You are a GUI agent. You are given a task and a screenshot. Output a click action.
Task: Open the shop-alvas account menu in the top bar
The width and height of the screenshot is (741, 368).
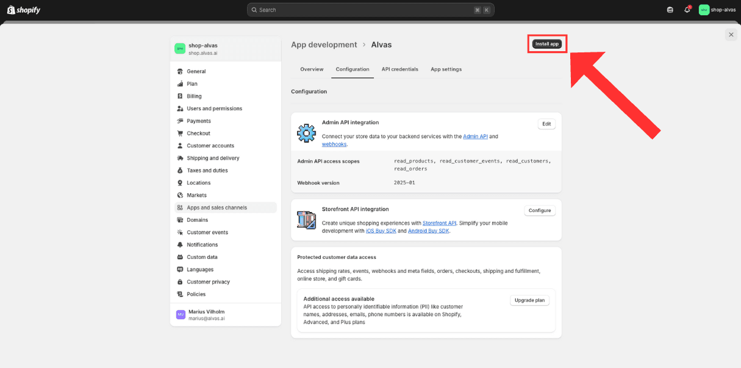tap(717, 10)
